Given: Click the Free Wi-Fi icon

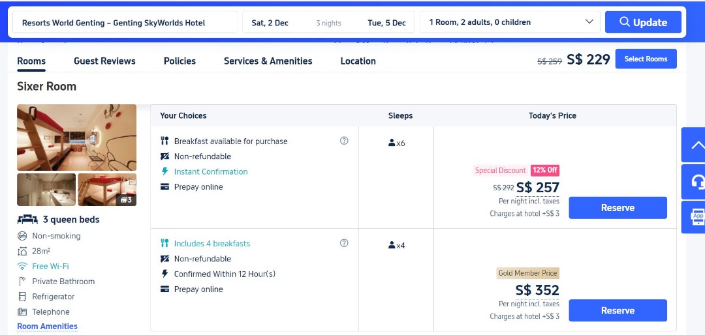Looking at the screenshot, I should click(x=22, y=266).
